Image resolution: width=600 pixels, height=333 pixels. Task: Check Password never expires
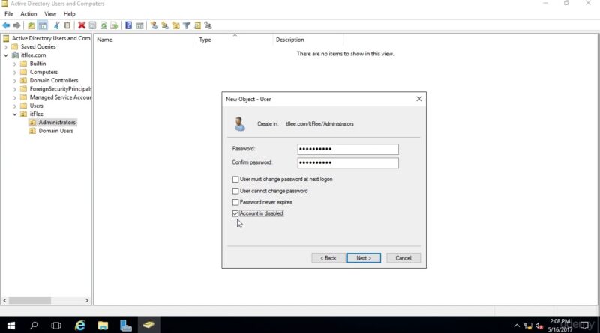click(235, 202)
